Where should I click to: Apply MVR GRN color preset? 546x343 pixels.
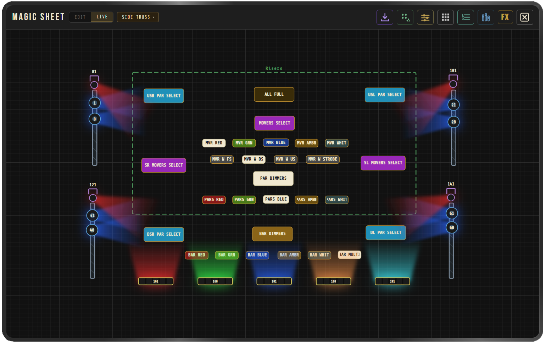click(244, 143)
